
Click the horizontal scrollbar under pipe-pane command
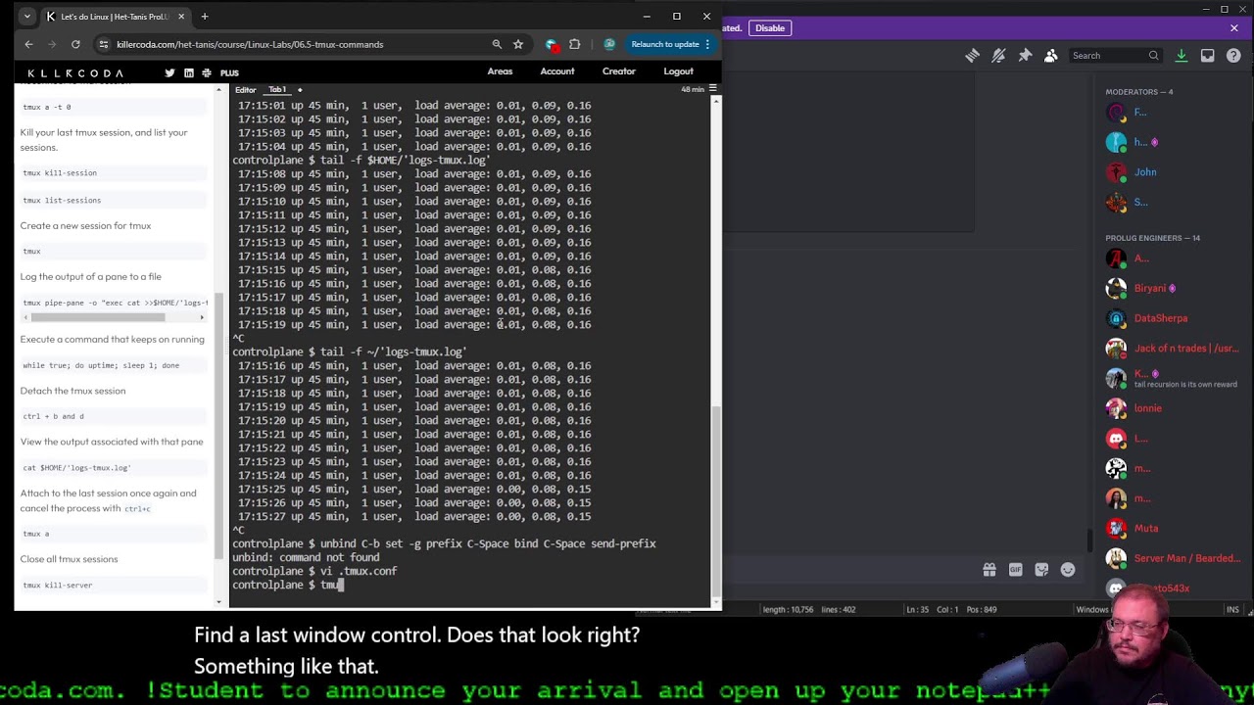point(97,317)
